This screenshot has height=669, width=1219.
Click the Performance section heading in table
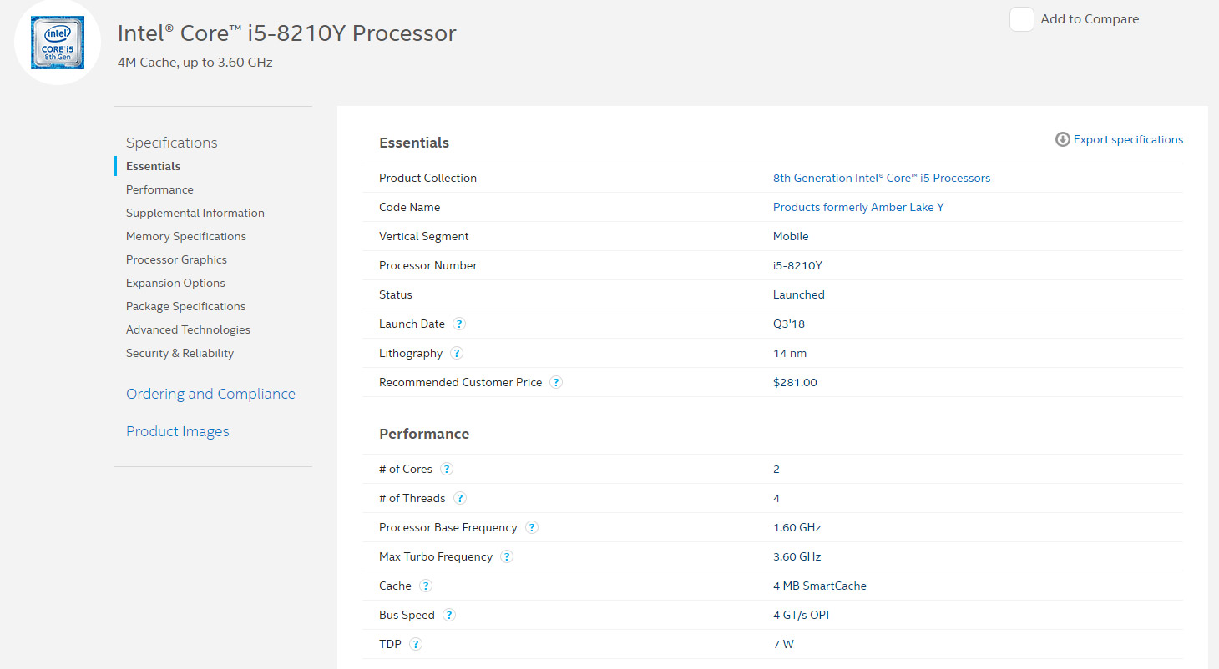(424, 434)
